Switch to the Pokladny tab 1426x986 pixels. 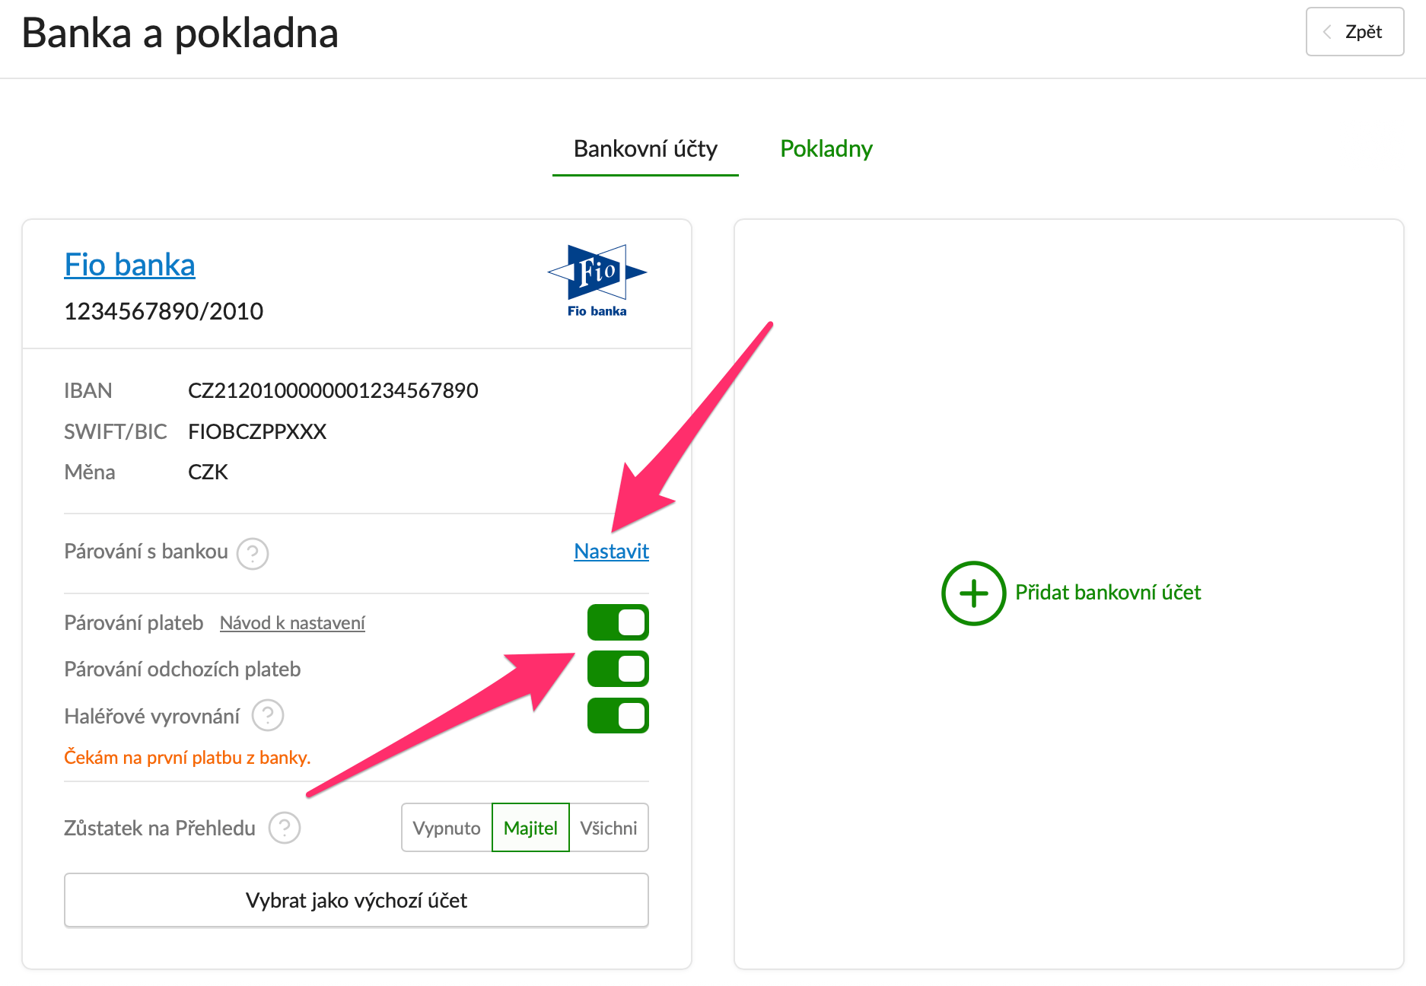pyautogui.click(x=826, y=148)
